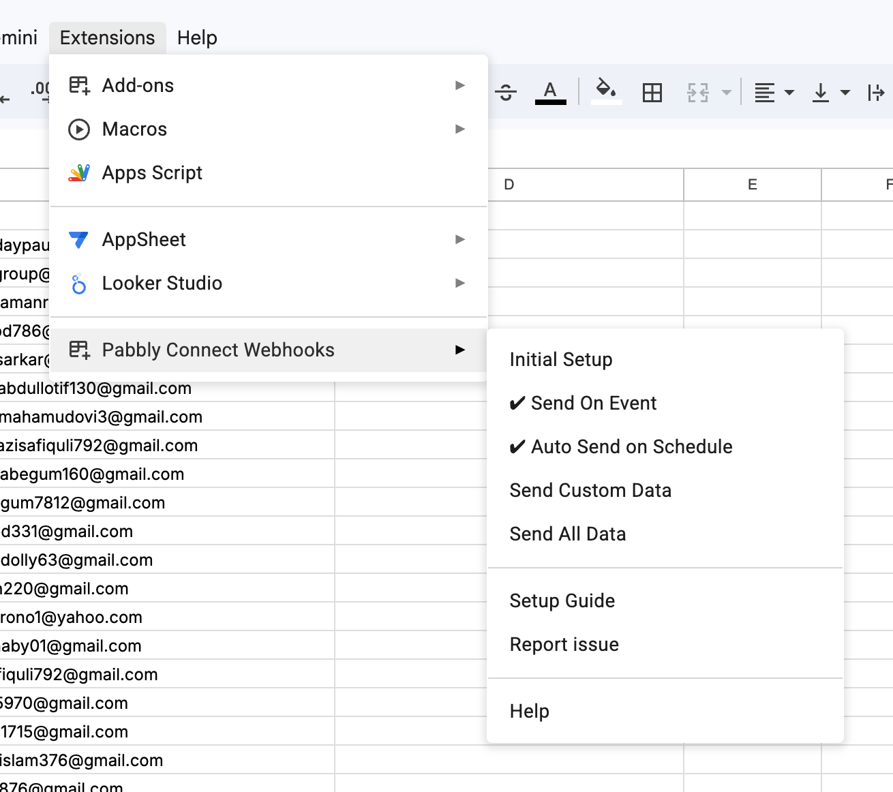This screenshot has height=792, width=893.
Task: Click the strikethrough toolbar icon
Action: tap(506, 92)
